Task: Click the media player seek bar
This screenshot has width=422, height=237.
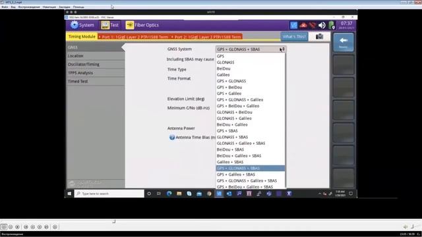Action: click(211, 221)
